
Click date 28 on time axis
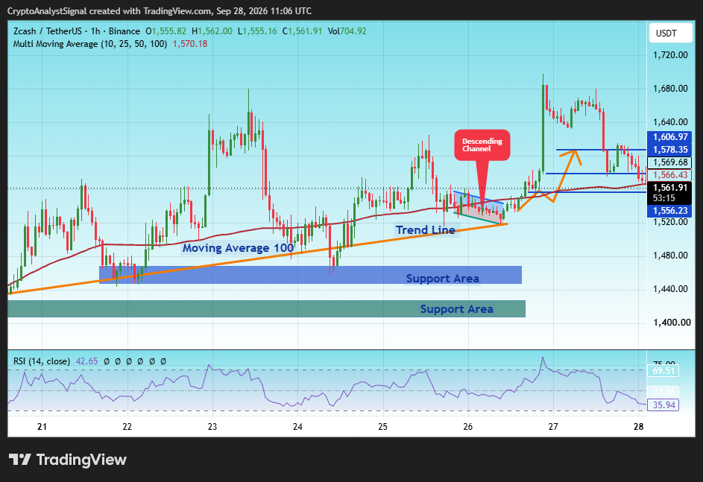[639, 426]
